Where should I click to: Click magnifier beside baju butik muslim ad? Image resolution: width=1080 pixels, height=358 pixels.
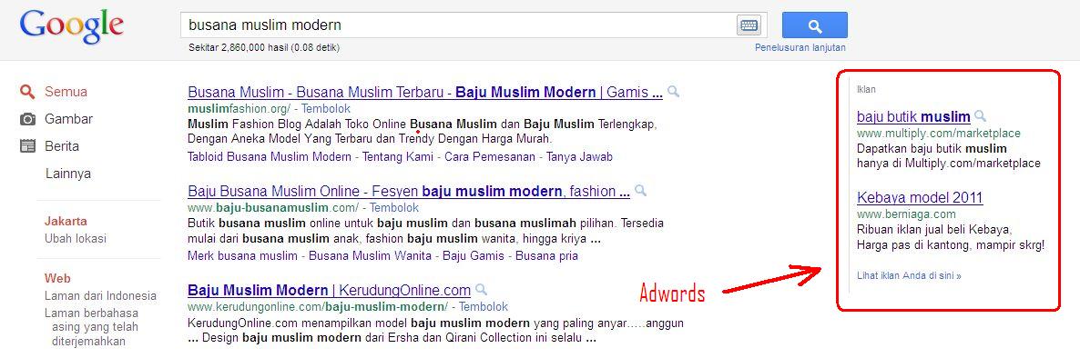(x=980, y=116)
